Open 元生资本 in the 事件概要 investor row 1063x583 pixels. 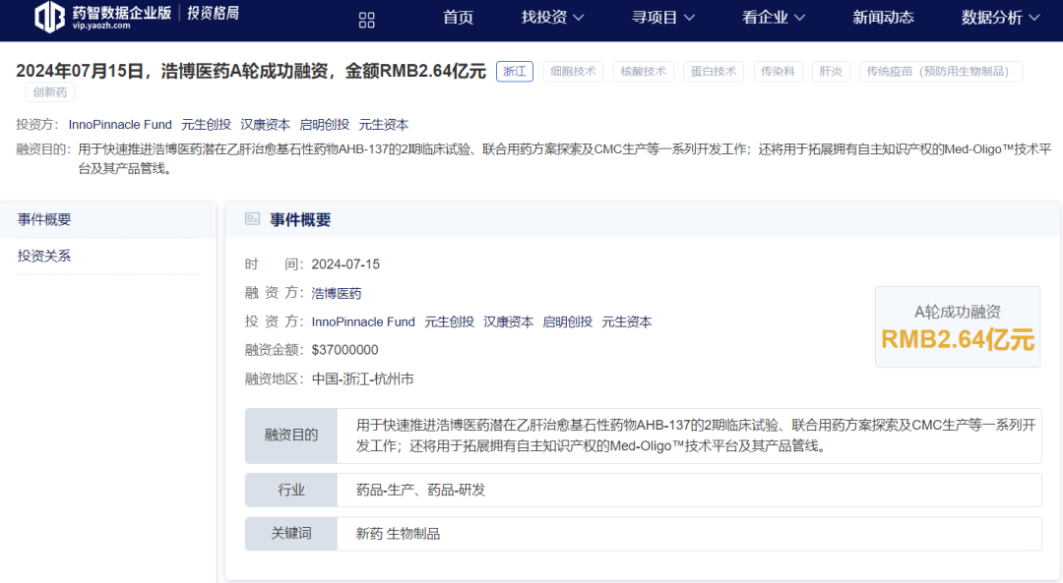click(627, 321)
